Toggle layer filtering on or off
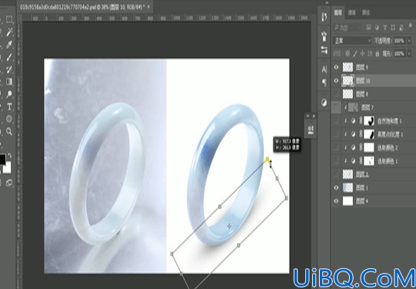The width and height of the screenshot is (416, 289). pyautogui.click(x=411, y=26)
